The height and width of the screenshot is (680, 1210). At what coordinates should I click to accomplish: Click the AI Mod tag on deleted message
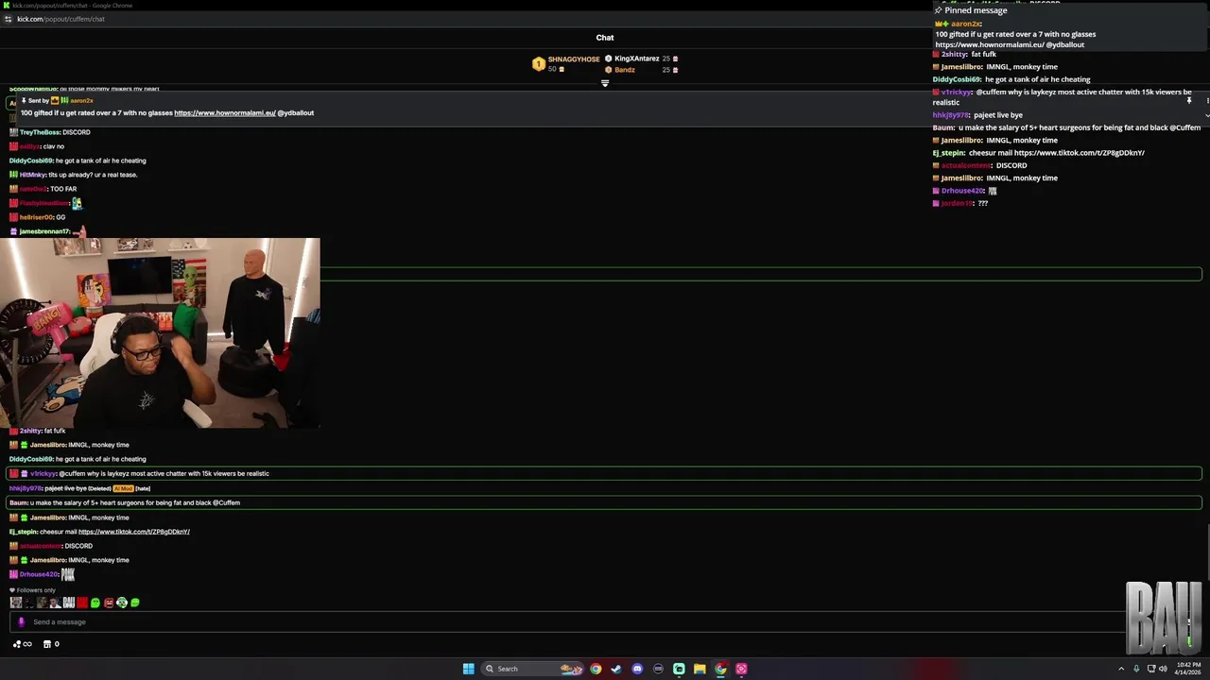click(123, 488)
